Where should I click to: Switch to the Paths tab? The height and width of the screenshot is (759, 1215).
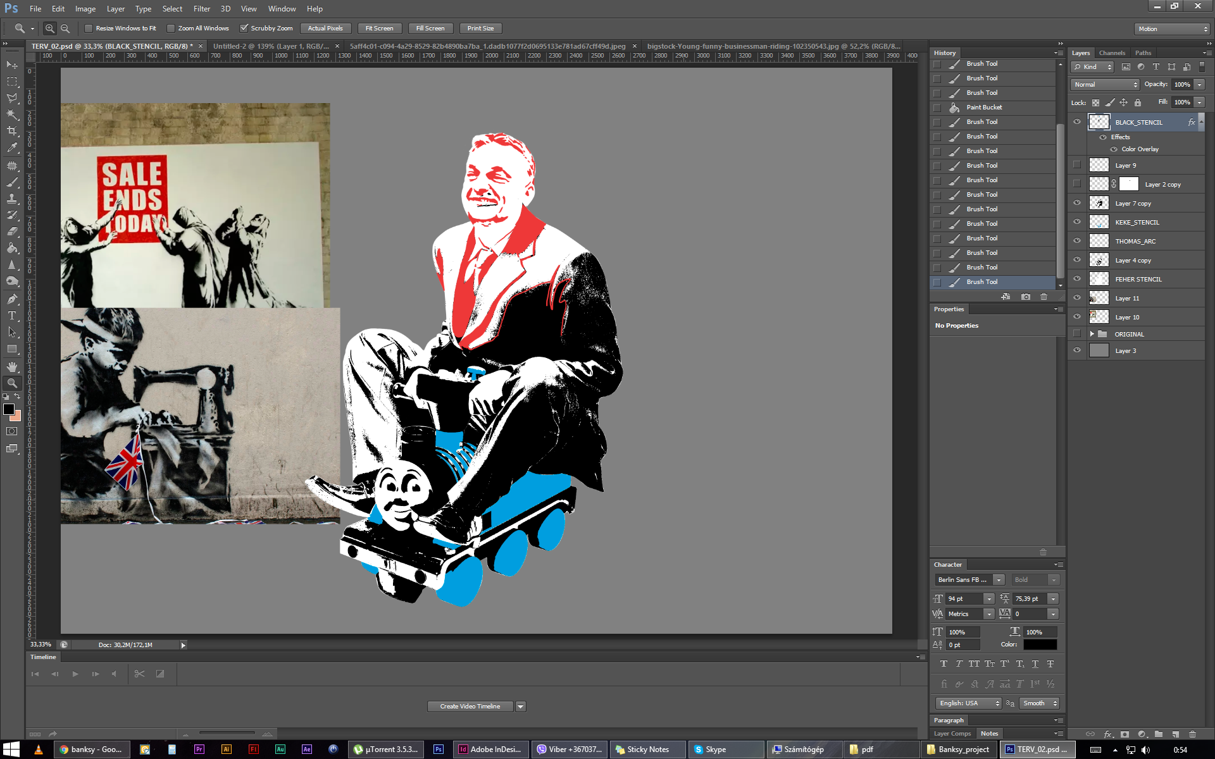1143,53
